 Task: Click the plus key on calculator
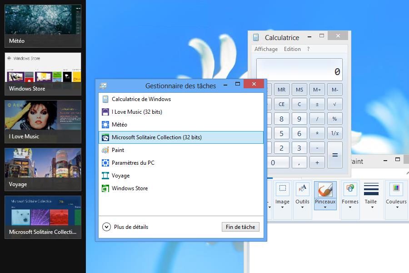(x=317, y=162)
